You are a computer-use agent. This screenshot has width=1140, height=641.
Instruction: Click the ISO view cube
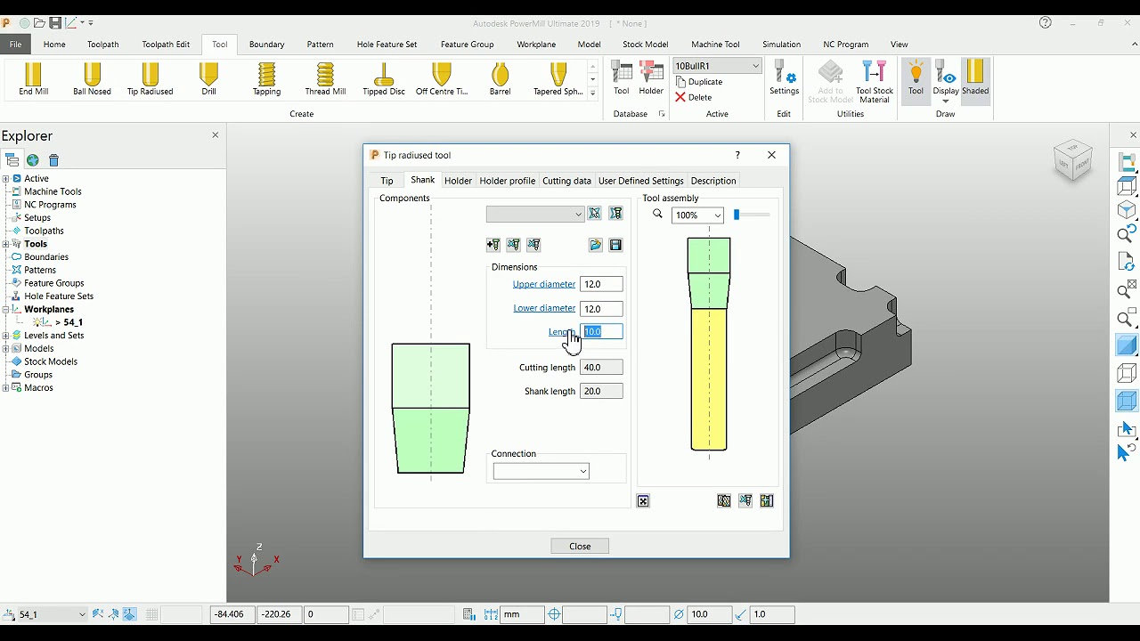(1072, 161)
